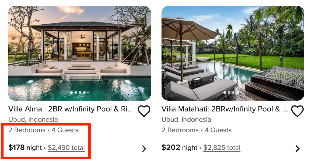
Task: Open the Villa Matahati listing title
Action: tap(224, 109)
